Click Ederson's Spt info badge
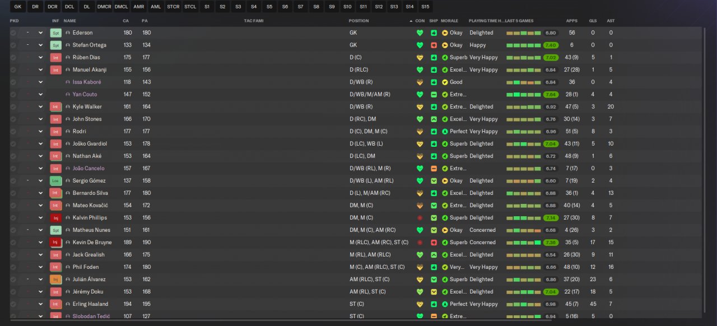The width and height of the screenshot is (717, 326). 55,32
